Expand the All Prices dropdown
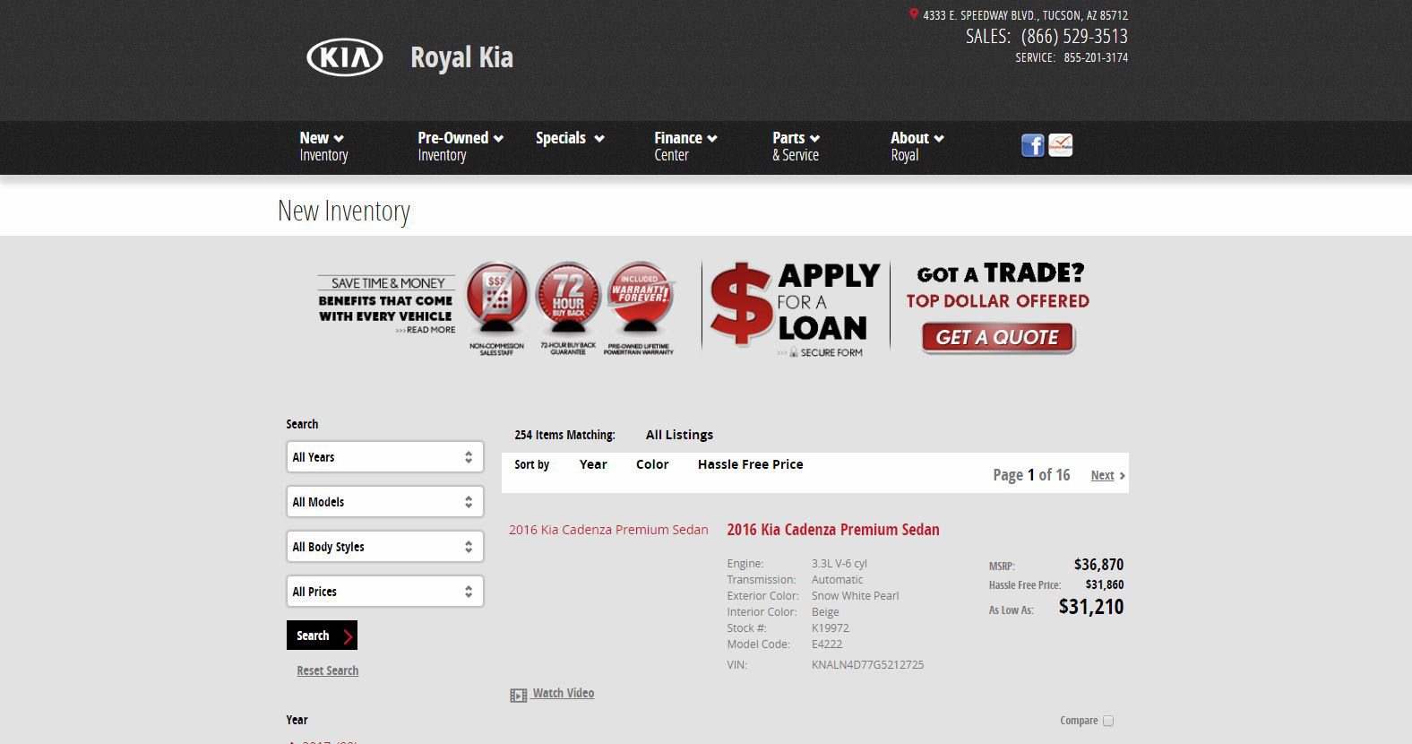 tap(385, 592)
